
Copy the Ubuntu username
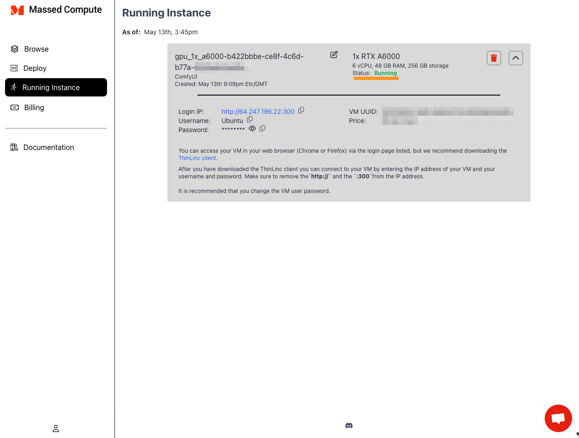coord(250,119)
